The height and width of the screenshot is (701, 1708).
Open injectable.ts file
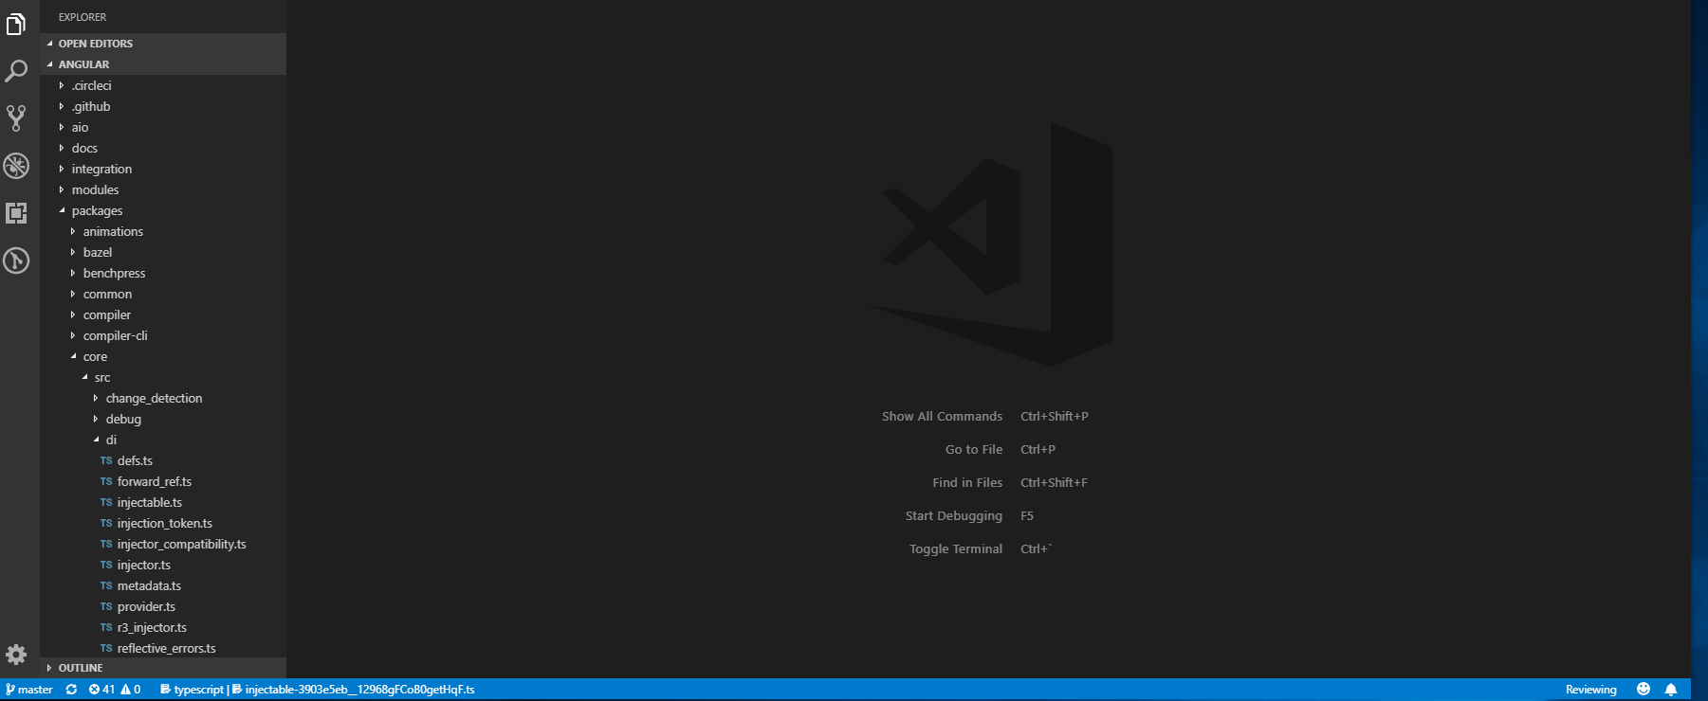point(163,502)
